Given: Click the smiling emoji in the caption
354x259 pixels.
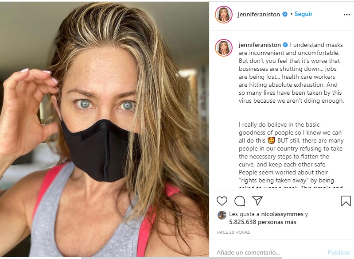Looking at the screenshot, I should pyautogui.click(x=271, y=140).
